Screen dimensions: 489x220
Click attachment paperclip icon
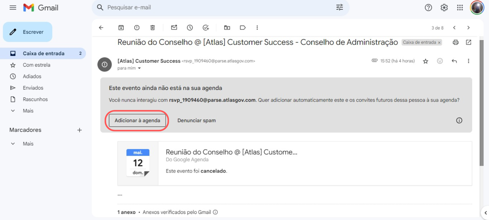point(374,60)
